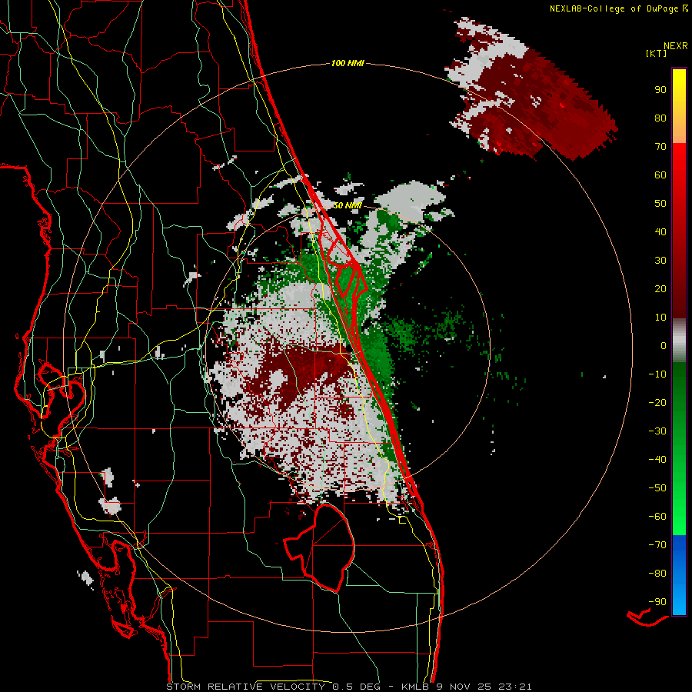
Task: Click the -20 value on velocity scale
Action: 657,403
